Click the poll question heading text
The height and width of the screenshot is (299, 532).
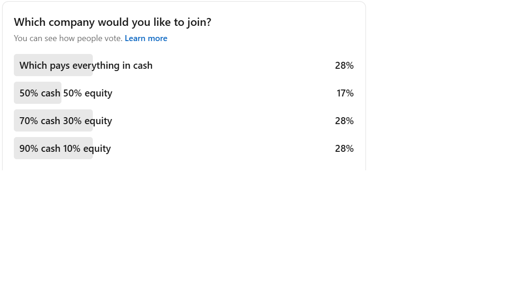[112, 22]
